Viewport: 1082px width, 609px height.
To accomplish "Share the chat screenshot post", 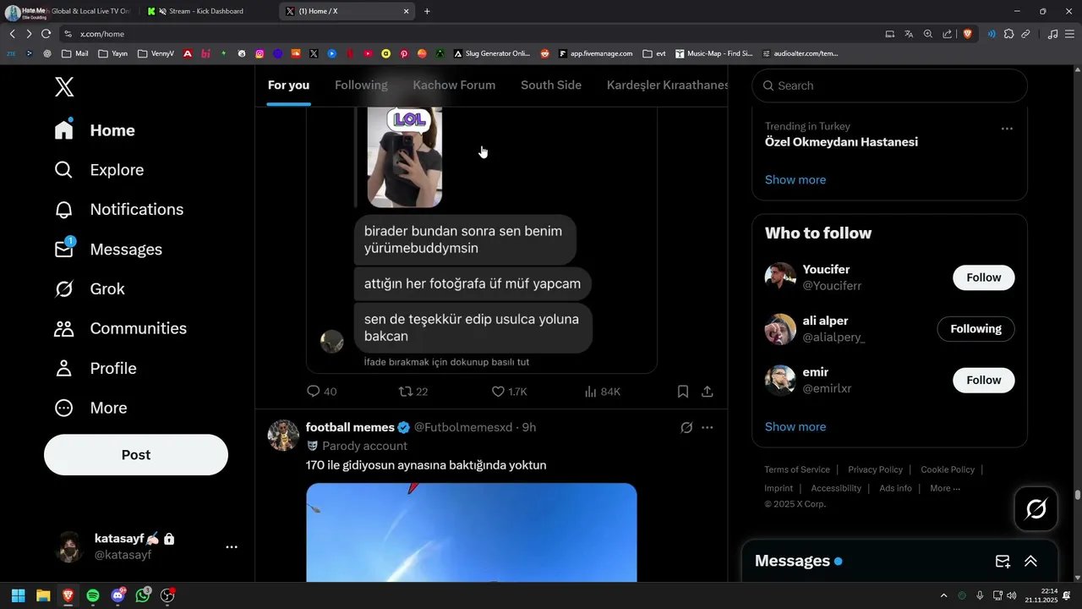I will pyautogui.click(x=708, y=392).
